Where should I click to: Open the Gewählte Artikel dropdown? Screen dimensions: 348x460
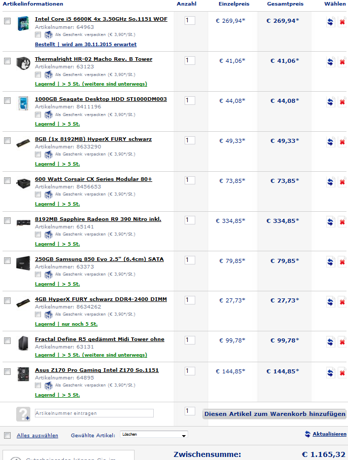pos(154,435)
